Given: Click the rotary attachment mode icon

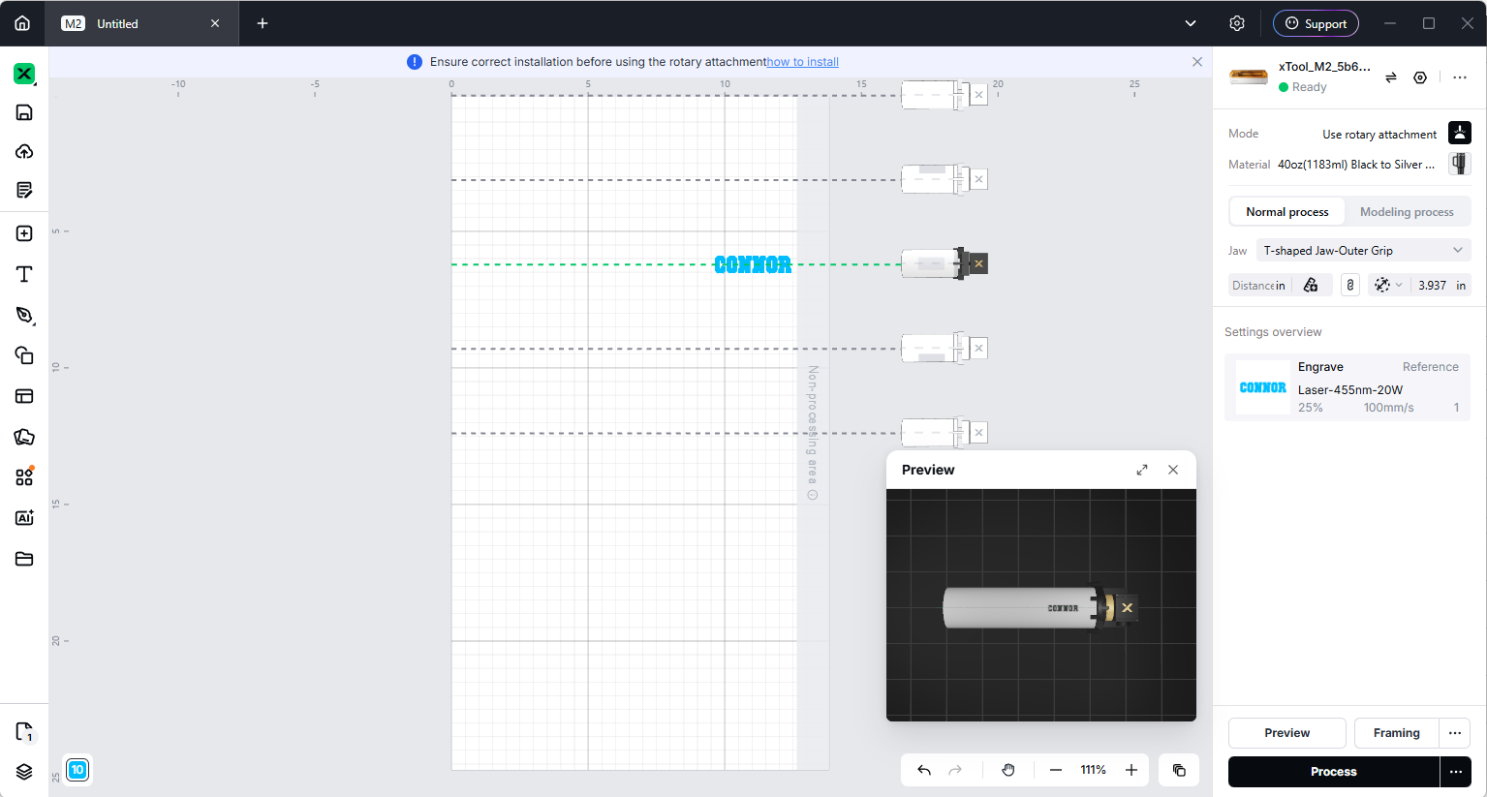Looking at the screenshot, I should tap(1460, 133).
